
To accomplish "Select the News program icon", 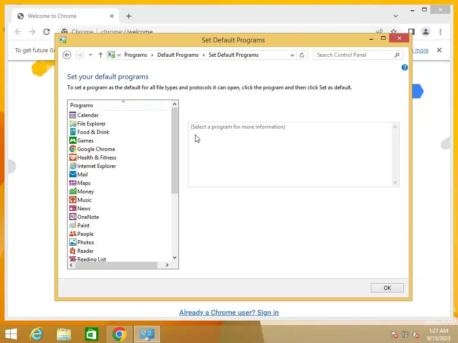I will pos(73,208).
